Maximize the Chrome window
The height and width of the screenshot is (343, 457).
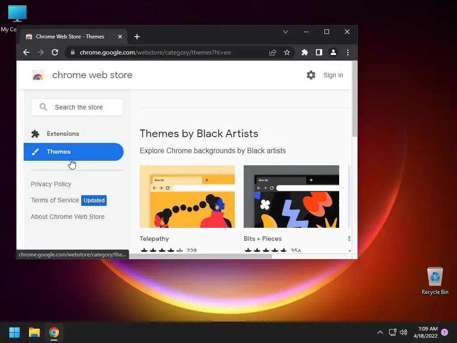coord(327,32)
